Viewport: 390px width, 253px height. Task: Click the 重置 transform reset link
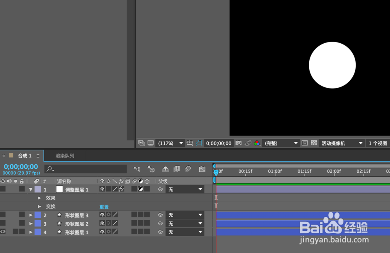(104, 207)
